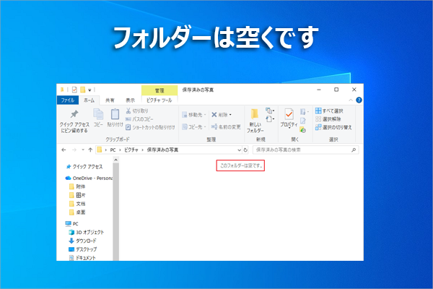Open the 移動先 (Move to) dropdown
Viewport: 433px width, 289px height.
[x=194, y=115]
